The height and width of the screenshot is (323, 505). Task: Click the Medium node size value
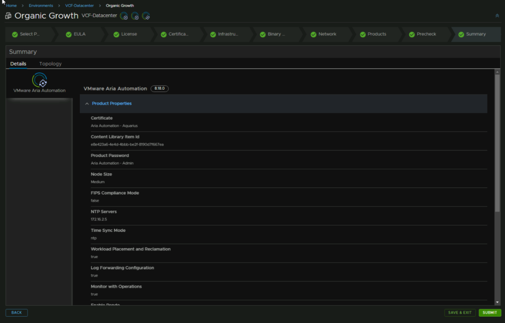(98, 182)
